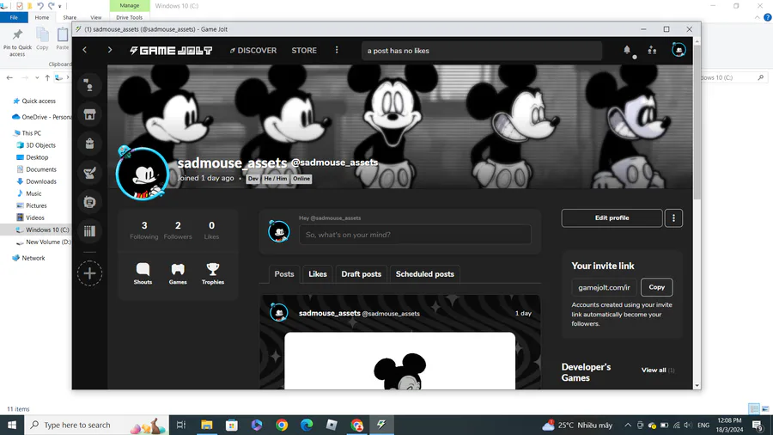Open chat icon at top of left sidebar
This screenshot has width=773, height=435.
[89, 85]
